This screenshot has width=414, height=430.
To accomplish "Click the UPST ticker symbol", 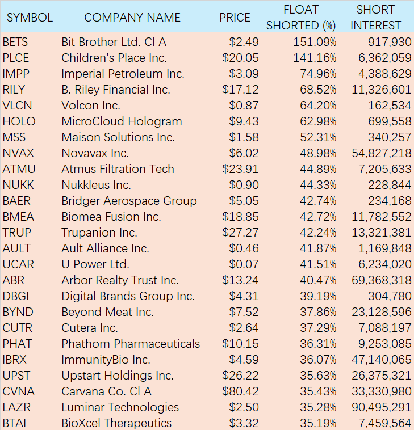I will click(x=17, y=376).
